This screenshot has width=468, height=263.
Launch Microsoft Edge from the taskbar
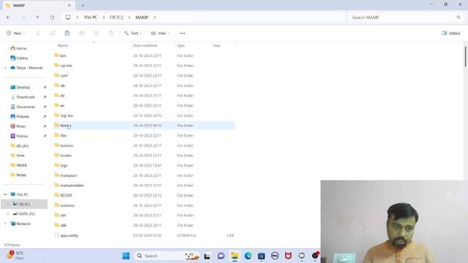coord(248,256)
